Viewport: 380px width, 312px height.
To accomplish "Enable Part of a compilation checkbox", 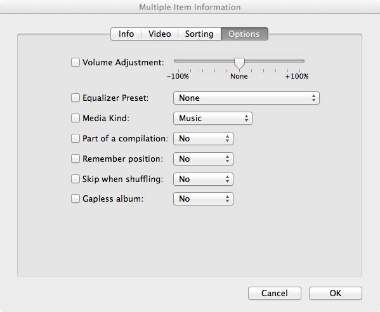I will point(75,138).
